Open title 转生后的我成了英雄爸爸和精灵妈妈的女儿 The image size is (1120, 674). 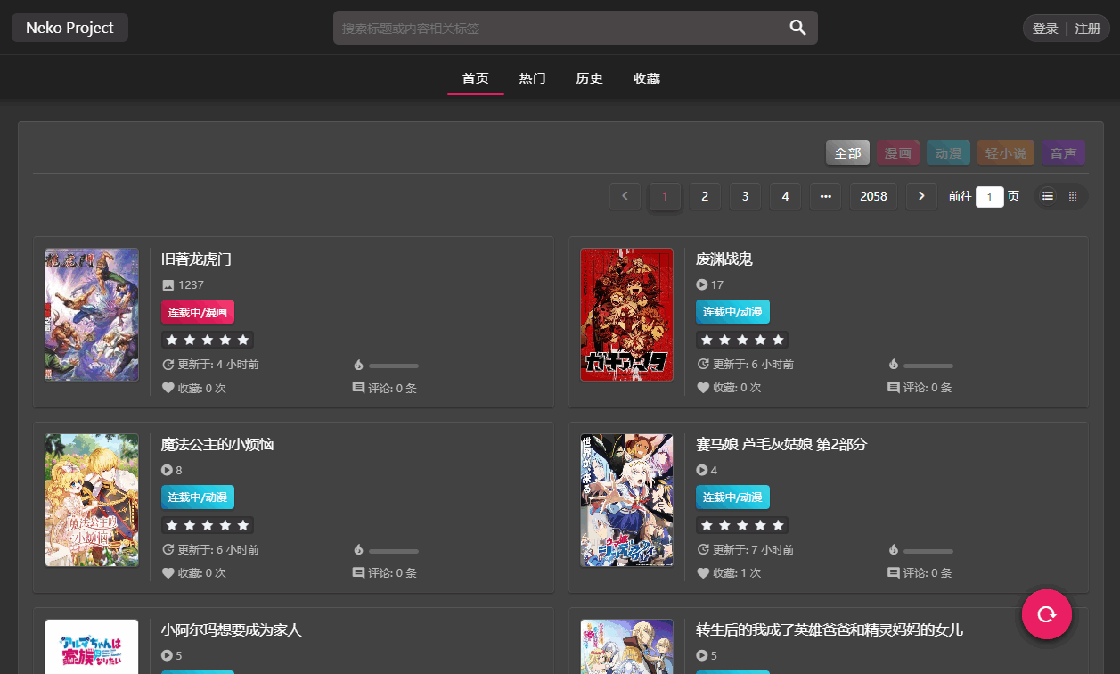830,629
